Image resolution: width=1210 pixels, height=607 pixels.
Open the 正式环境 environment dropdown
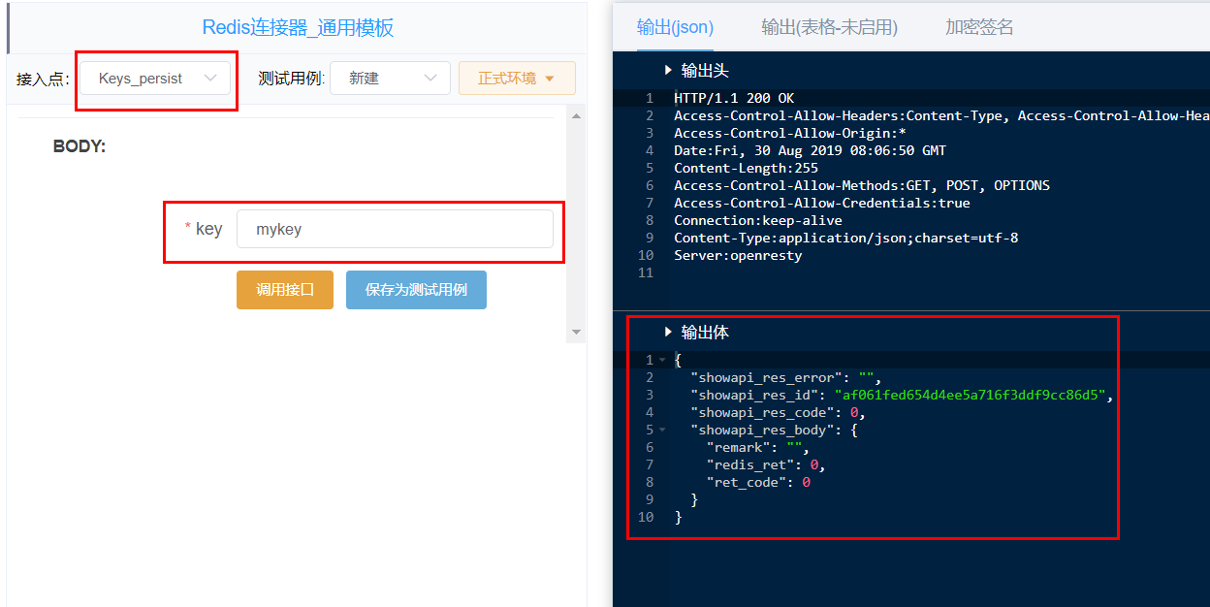(x=517, y=79)
